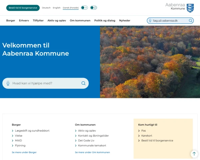Click the Bestil tid til borgerservice button
The width and height of the screenshot is (200, 160).
pyautogui.click(x=23, y=8)
